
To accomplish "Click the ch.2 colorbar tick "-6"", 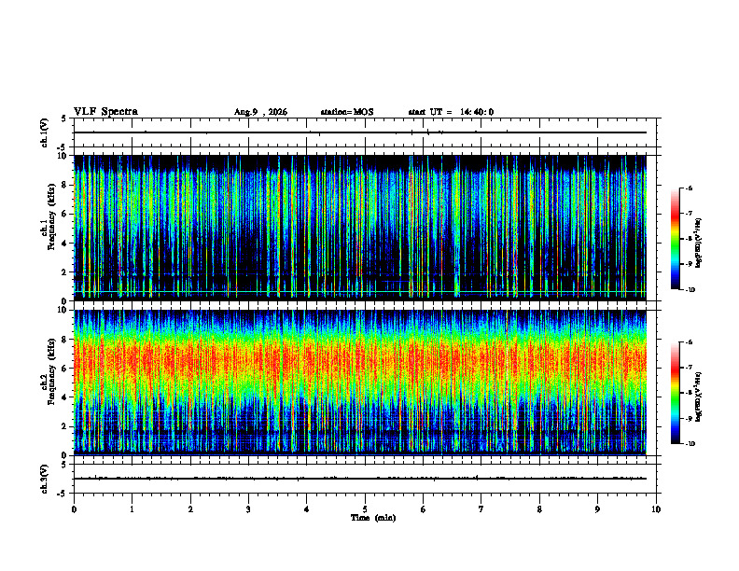I will pyautogui.click(x=689, y=342).
